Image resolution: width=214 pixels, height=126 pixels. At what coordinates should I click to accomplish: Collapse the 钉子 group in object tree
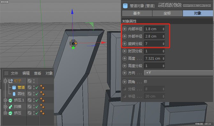pos(5,81)
